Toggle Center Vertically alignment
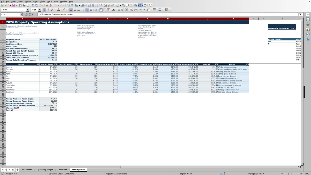This screenshot has width=311, height=175. tap(87, 10)
